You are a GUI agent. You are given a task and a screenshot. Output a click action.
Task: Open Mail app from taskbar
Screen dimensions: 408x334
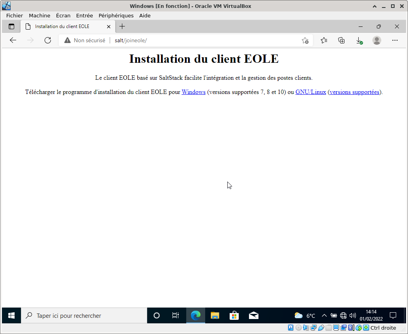point(253,315)
